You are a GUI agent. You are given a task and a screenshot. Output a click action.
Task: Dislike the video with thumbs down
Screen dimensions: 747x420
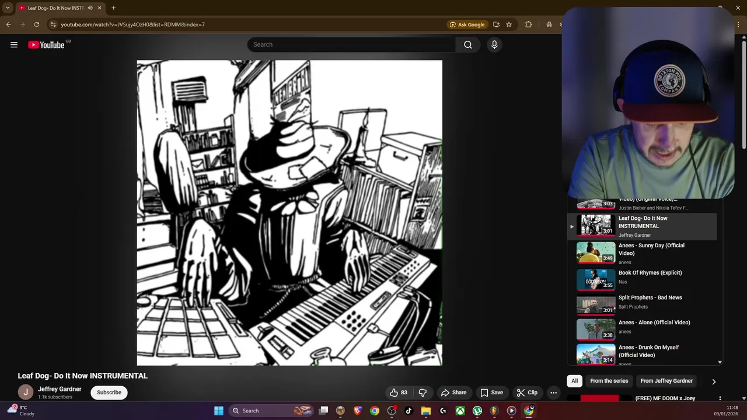click(x=423, y=393)
